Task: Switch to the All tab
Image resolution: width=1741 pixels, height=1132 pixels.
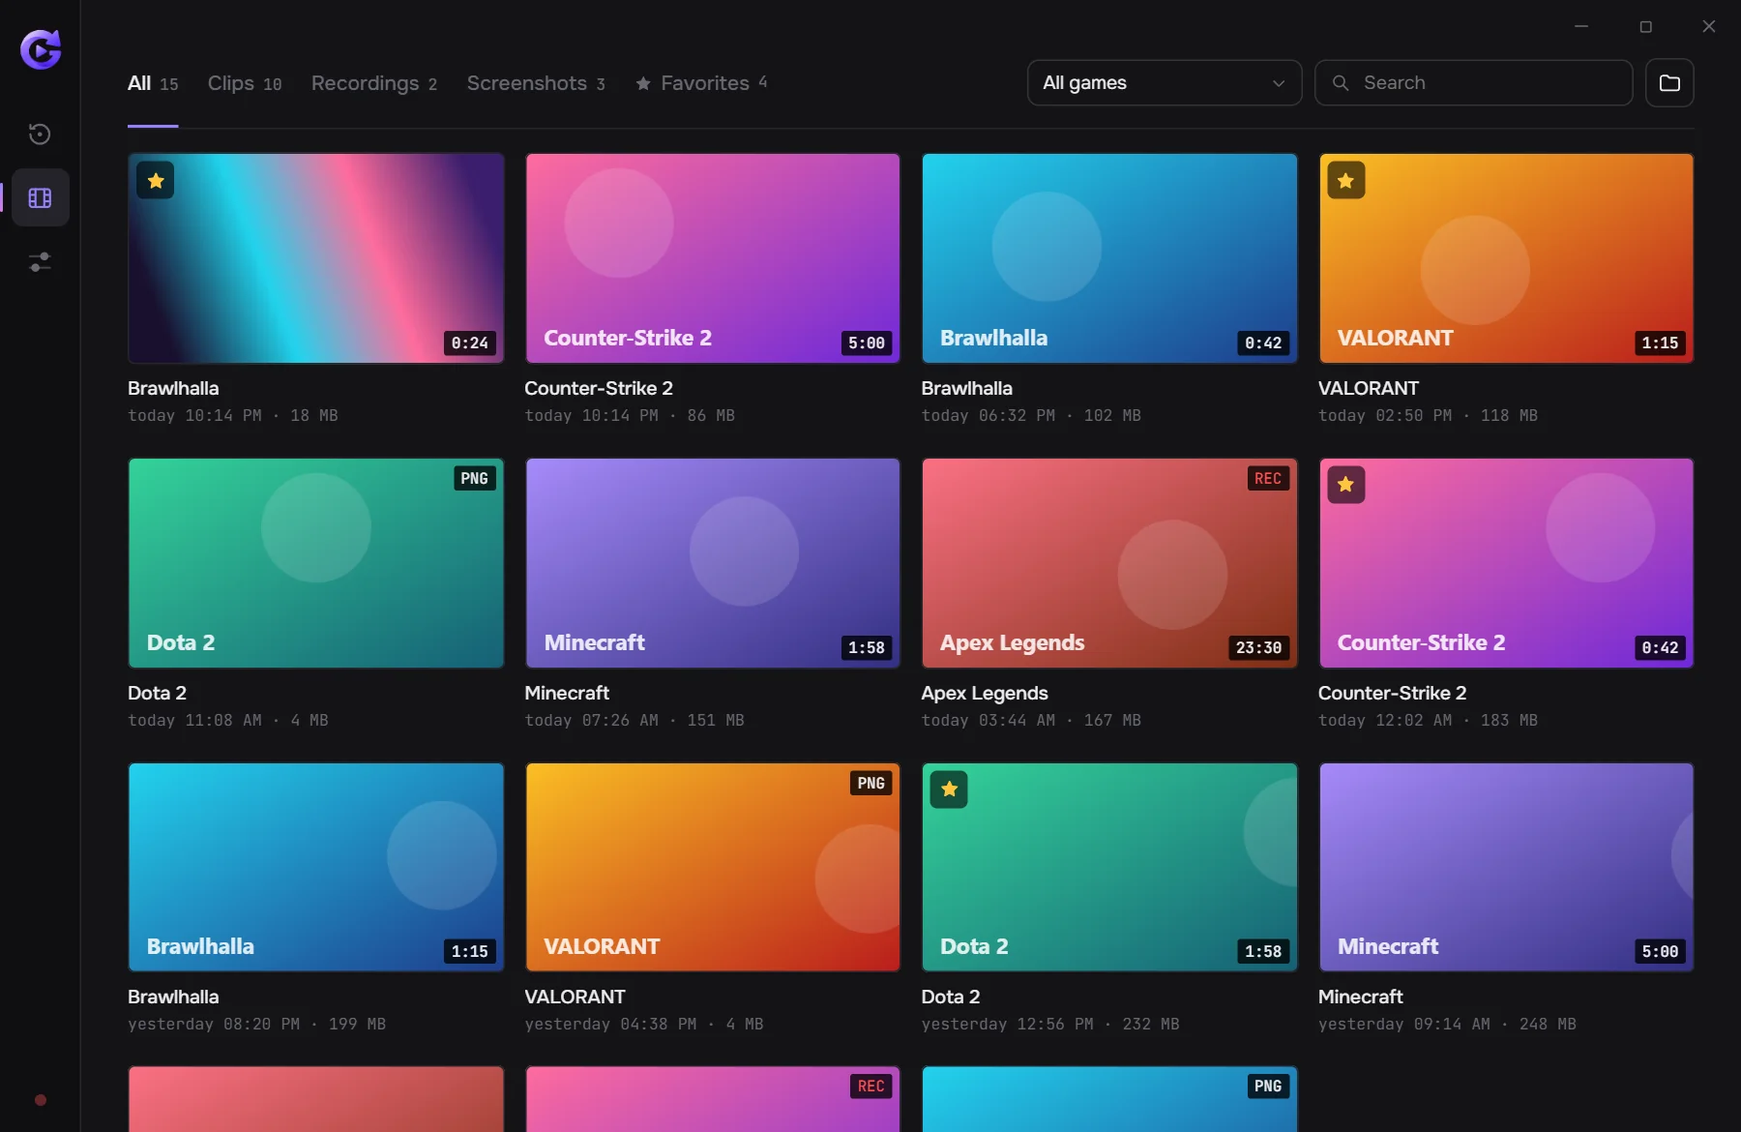Action: click(153, 83)
